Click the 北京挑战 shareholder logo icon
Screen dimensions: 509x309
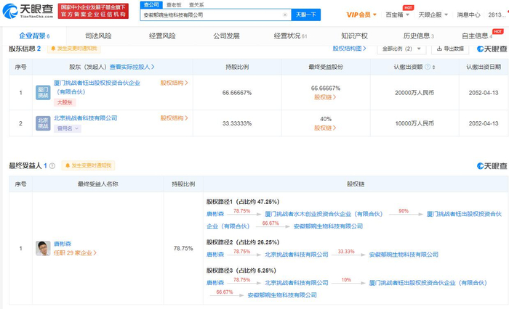(44, 122)
